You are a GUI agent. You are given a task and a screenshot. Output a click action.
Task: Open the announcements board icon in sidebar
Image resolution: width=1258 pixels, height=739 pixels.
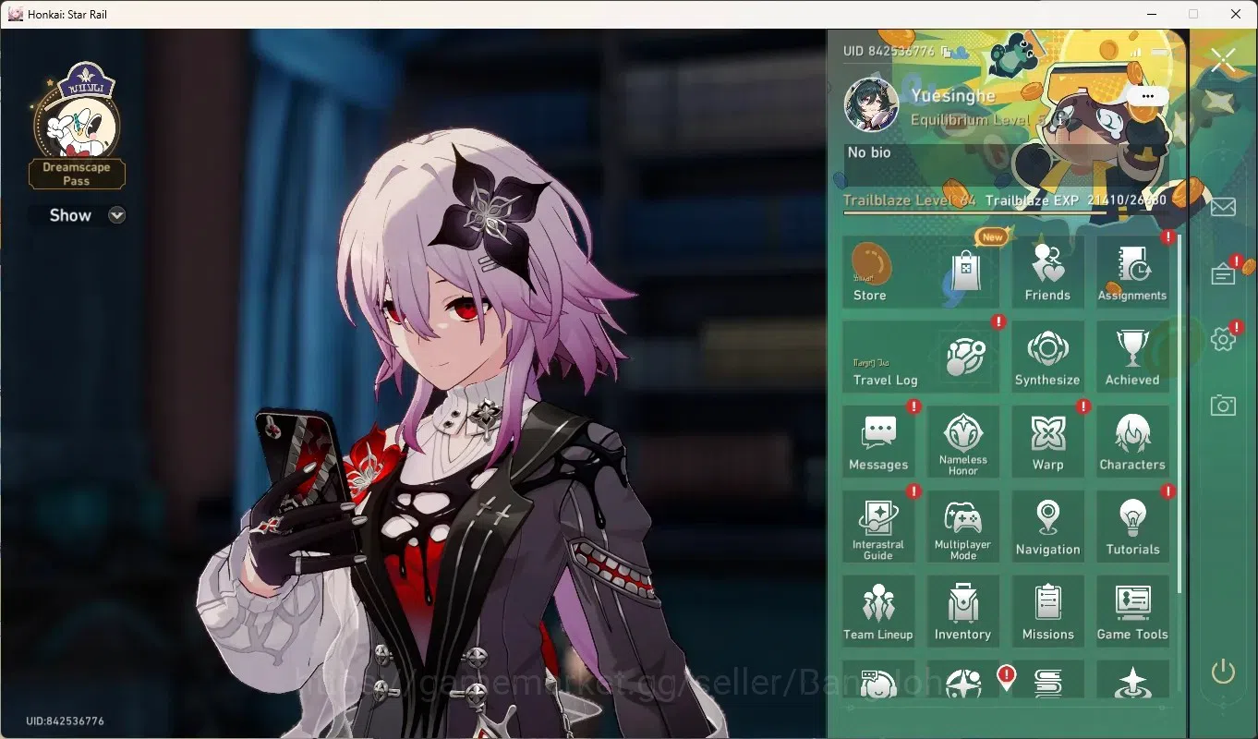(x=1223, y=274)
